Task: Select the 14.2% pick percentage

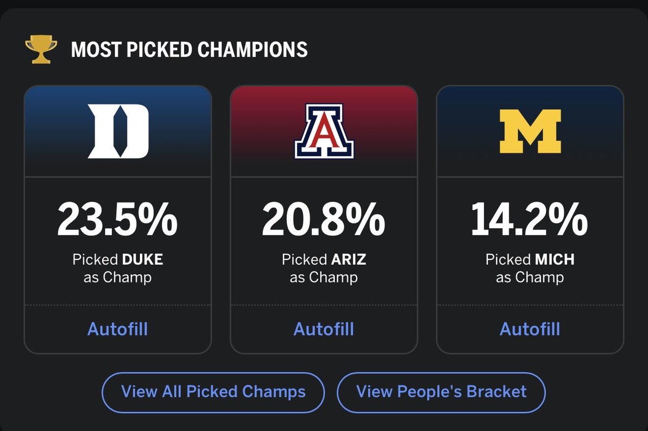Action: coord(530,219)
